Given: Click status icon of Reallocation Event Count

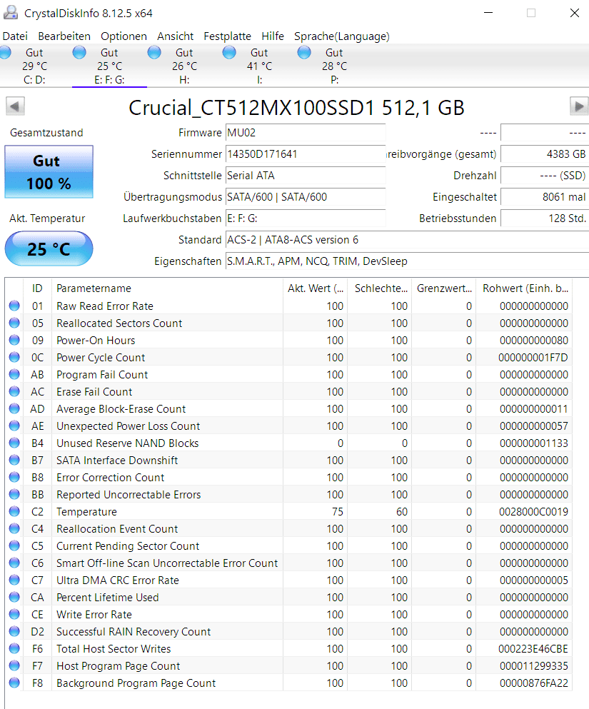Looking at the screenshot, I should click(14, 528).
